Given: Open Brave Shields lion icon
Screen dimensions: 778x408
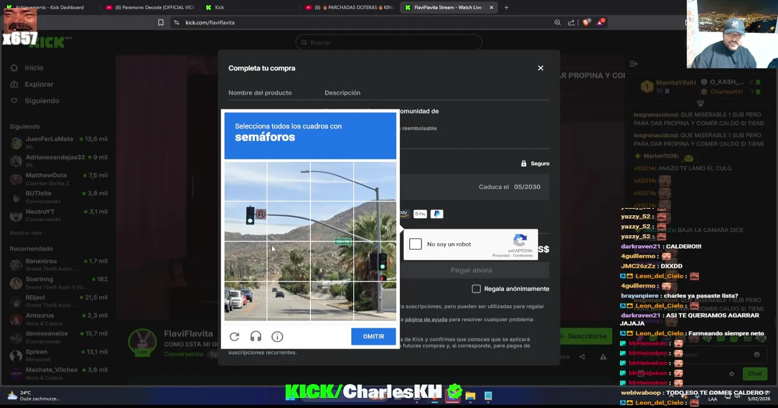Looking at the screenshot, I should 586,23.
